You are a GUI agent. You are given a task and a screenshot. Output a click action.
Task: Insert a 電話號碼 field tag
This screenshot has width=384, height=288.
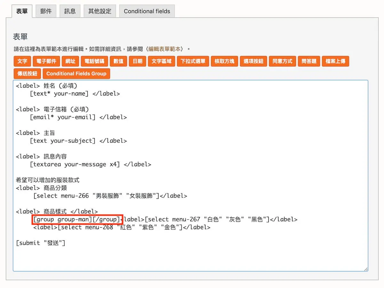(x=94, y=61)
